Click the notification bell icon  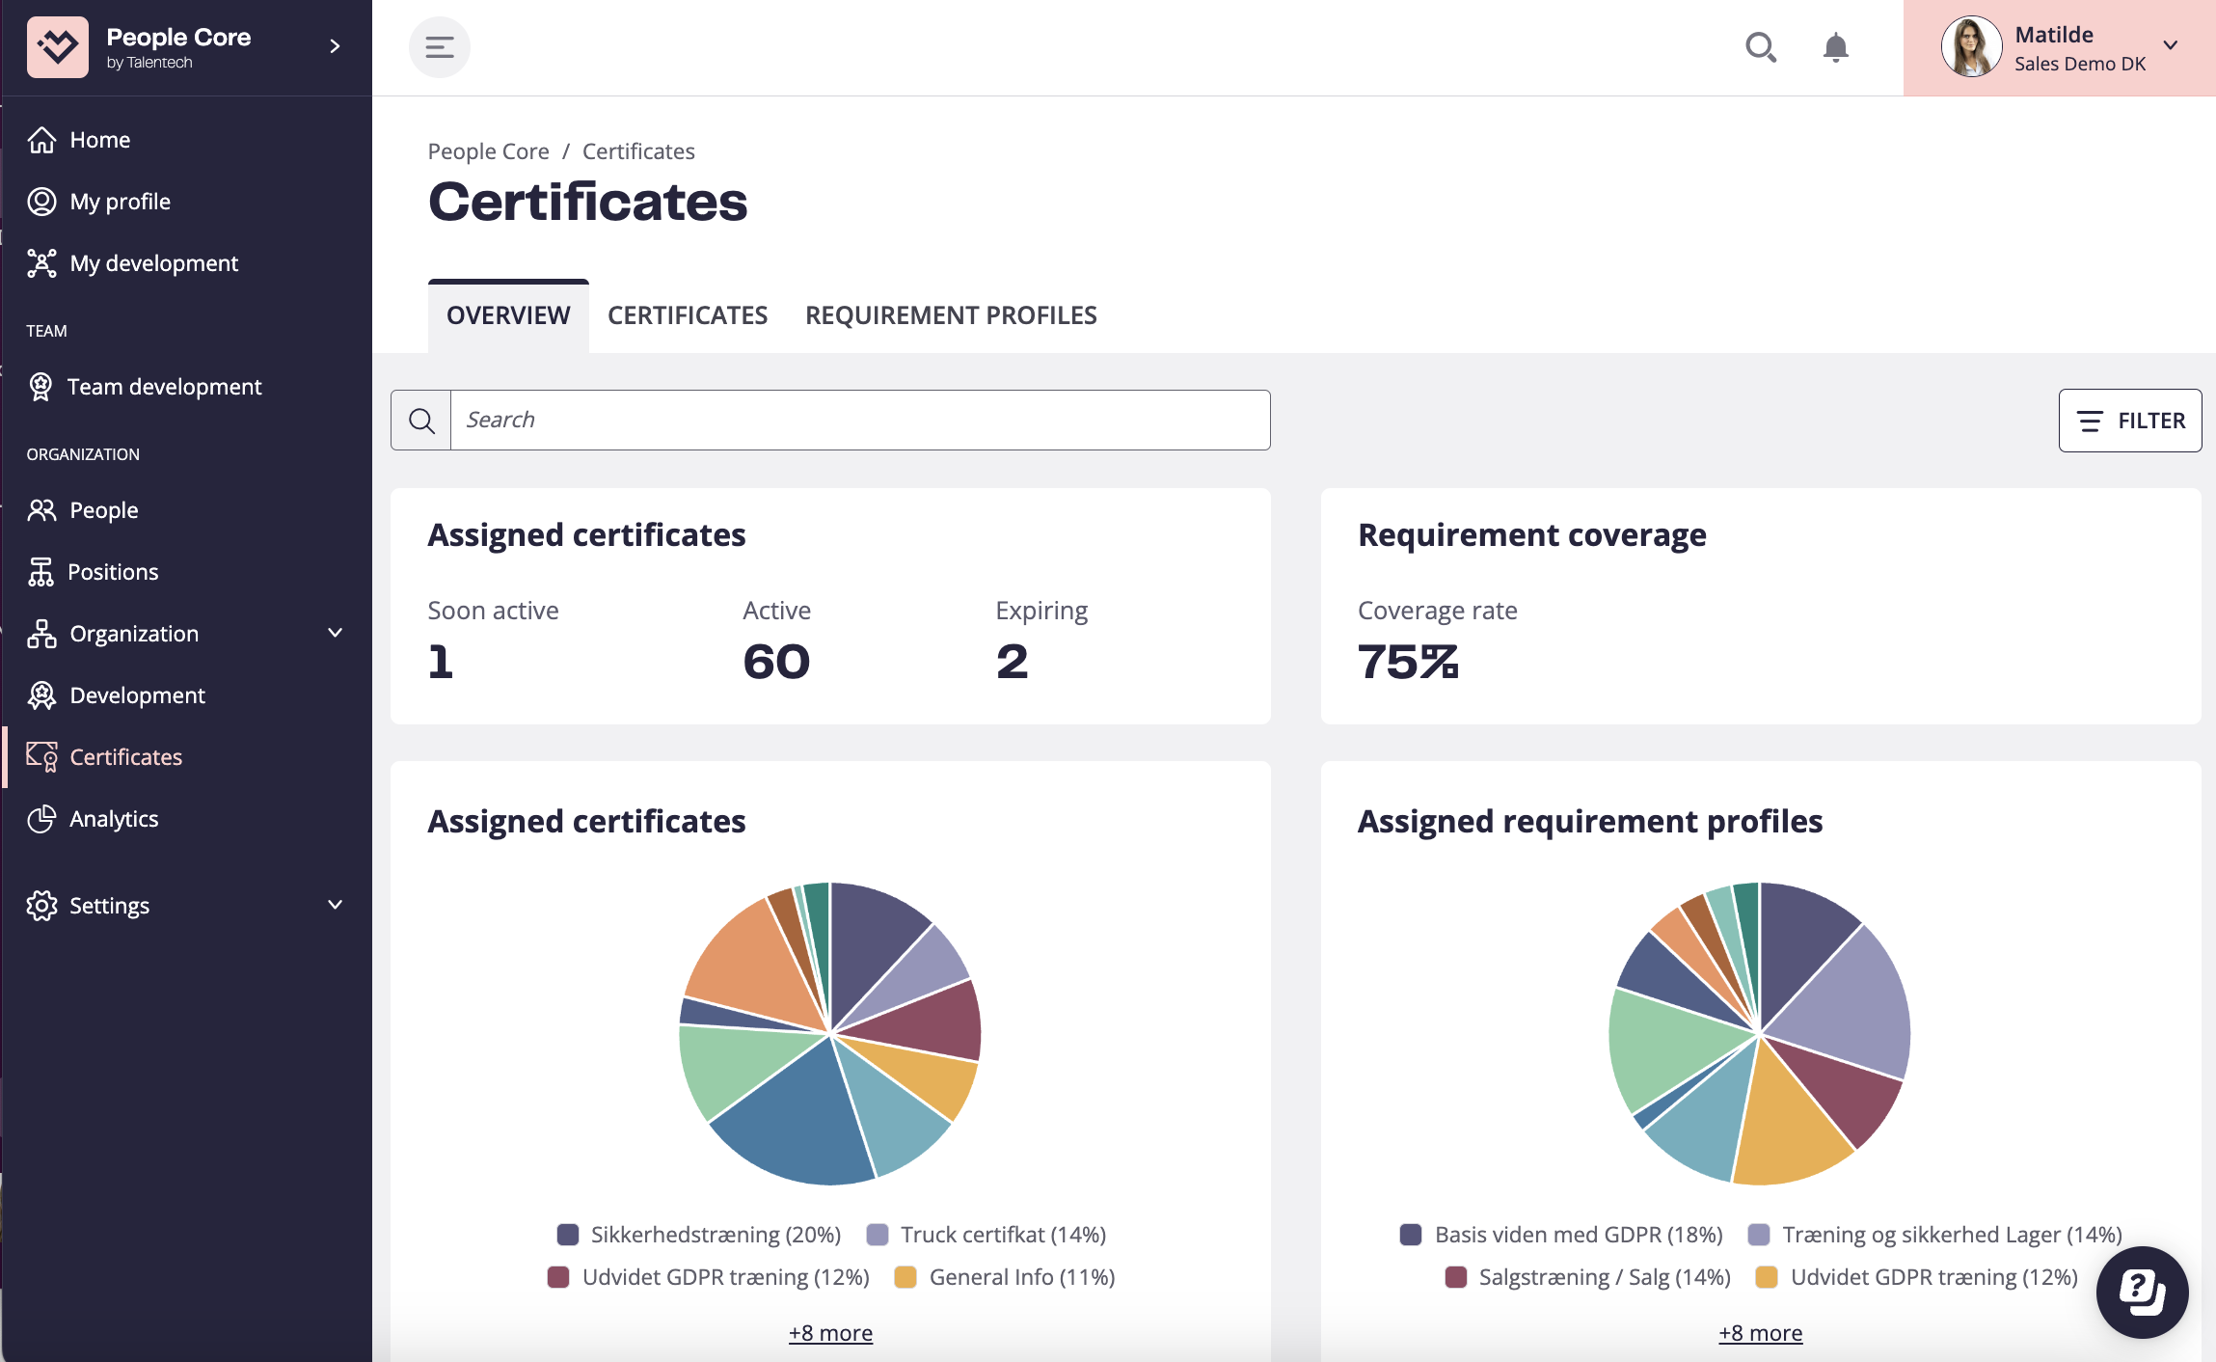[x=1835, y=47]
